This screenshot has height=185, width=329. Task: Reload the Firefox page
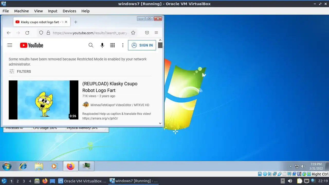click(27, 33)
